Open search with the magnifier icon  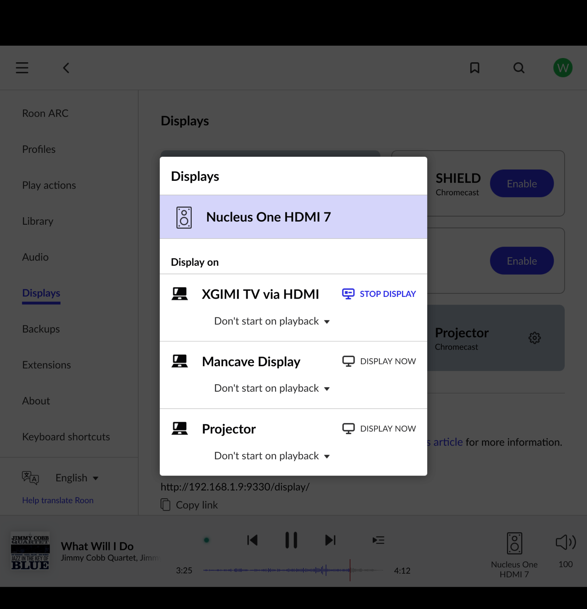[519, 68]
